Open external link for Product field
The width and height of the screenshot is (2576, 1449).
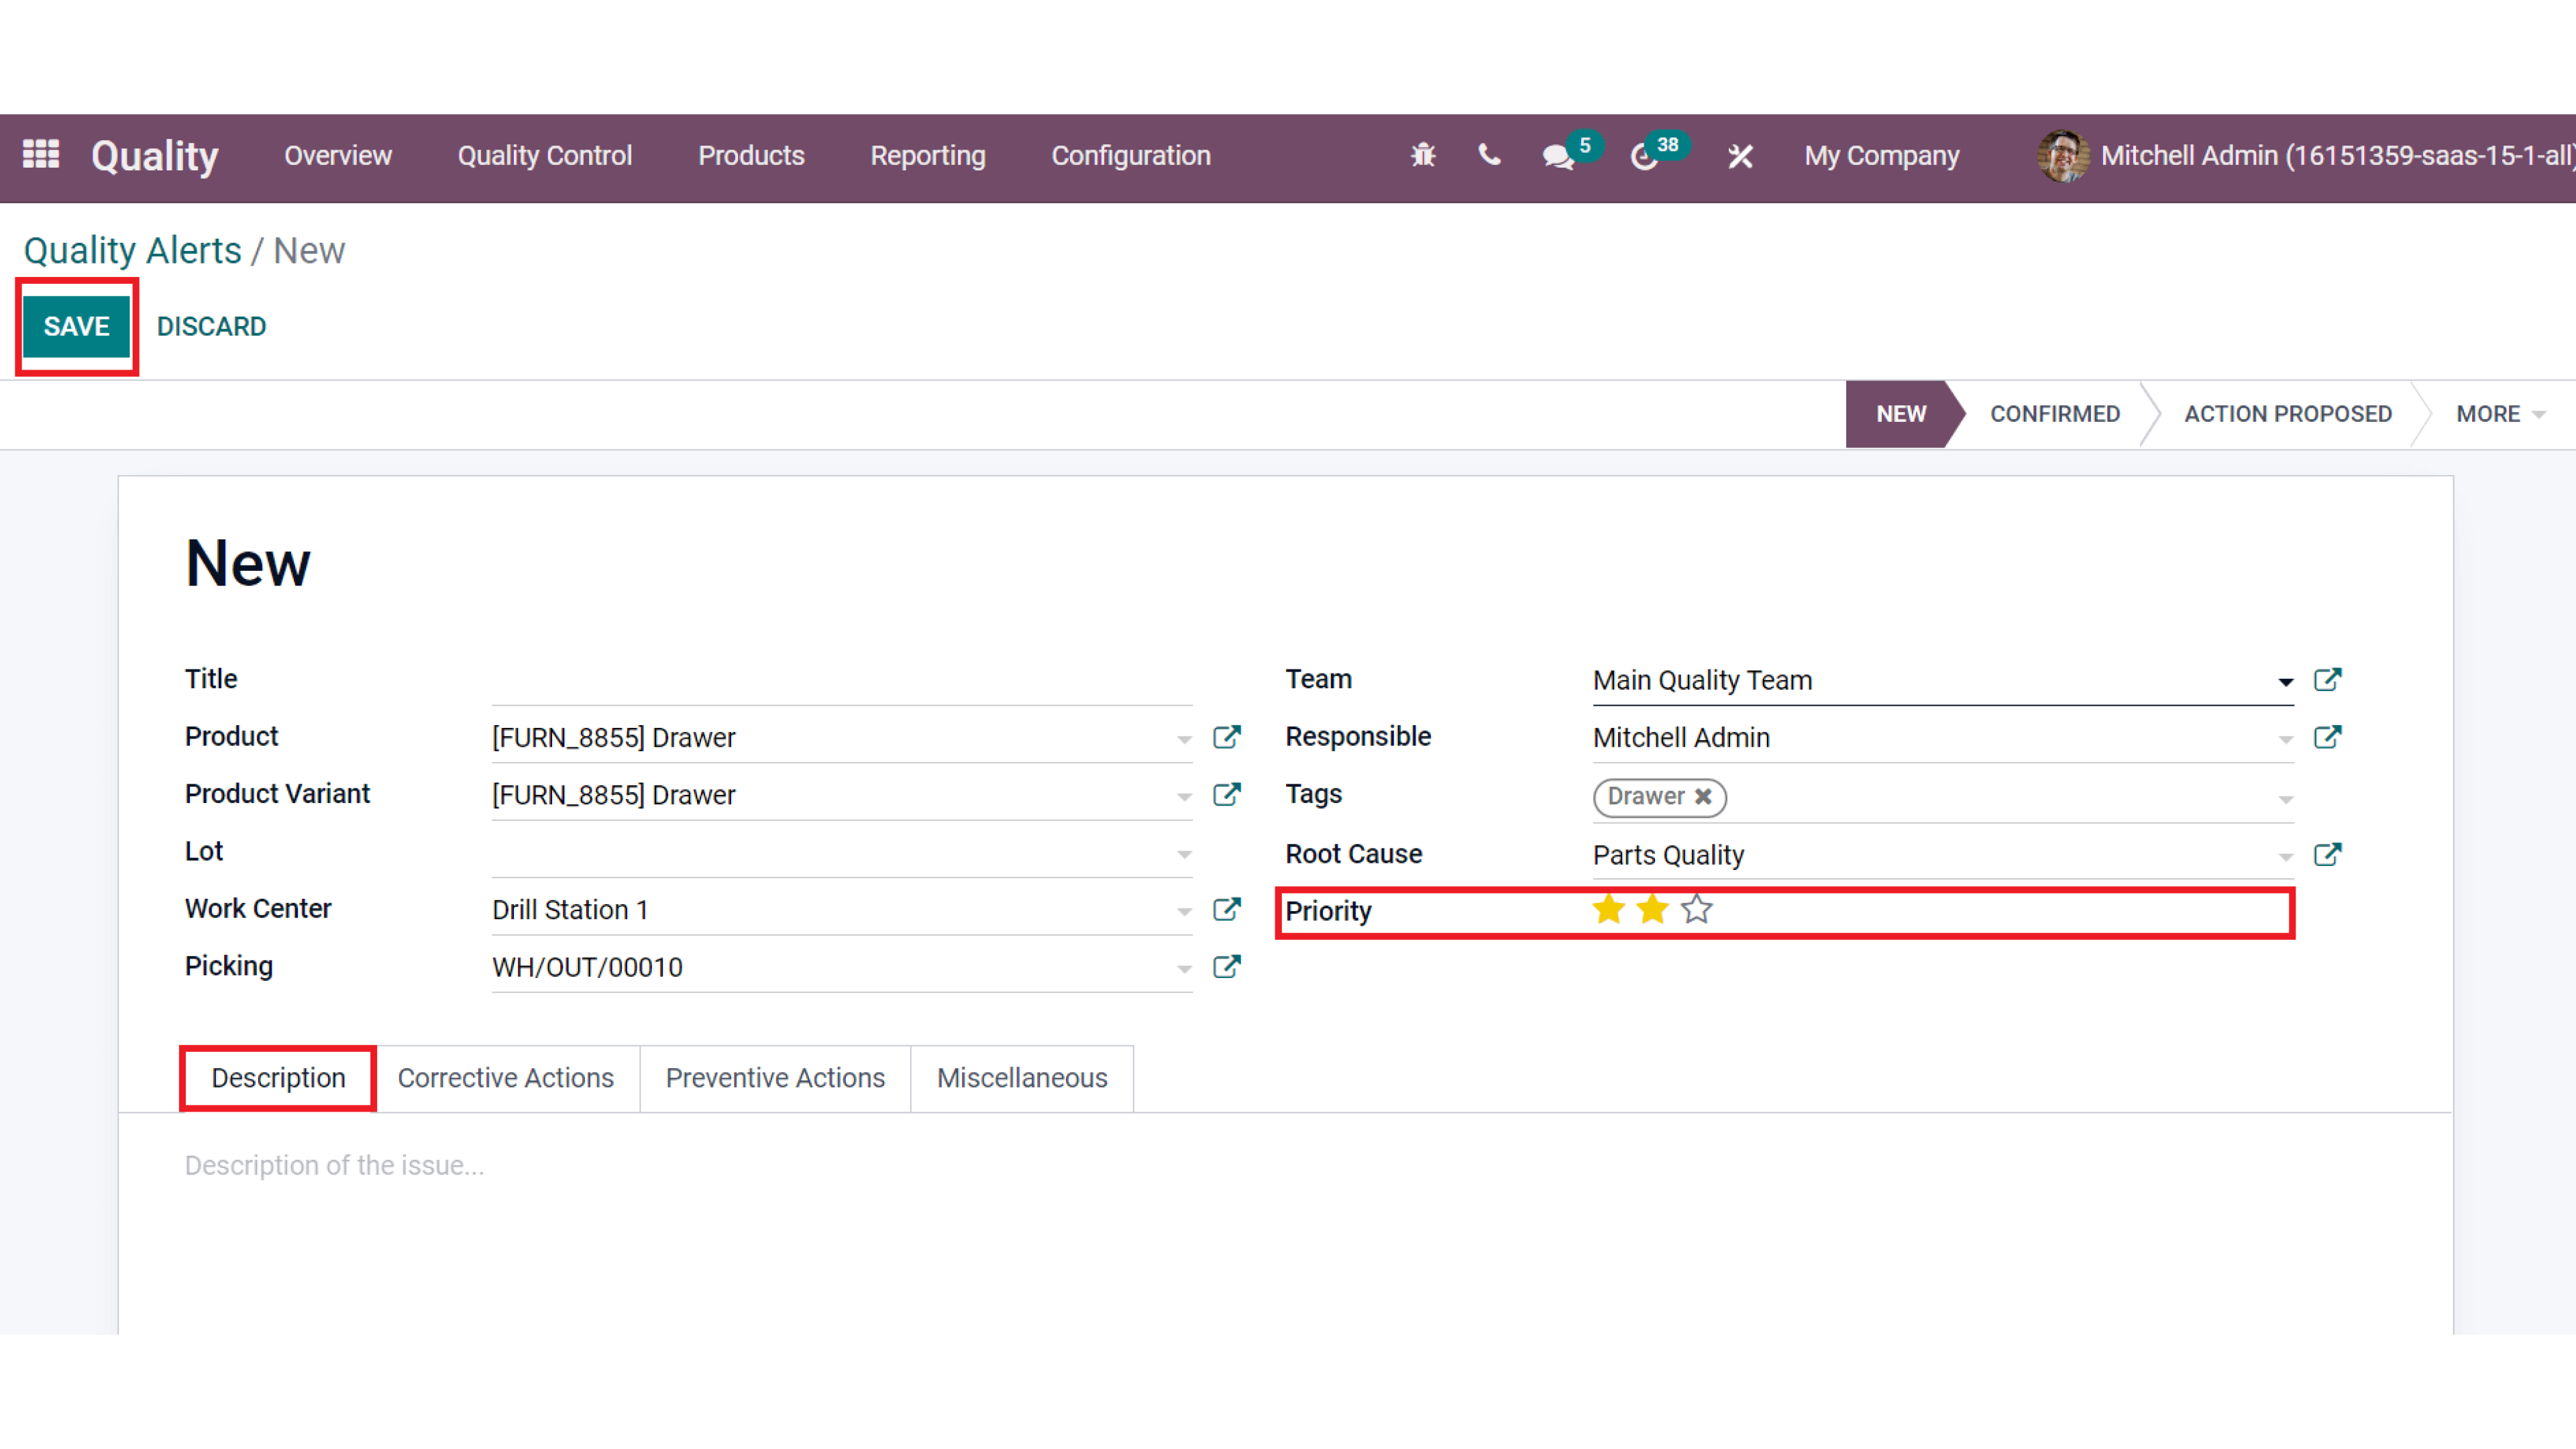click(x=1227, y=738)
